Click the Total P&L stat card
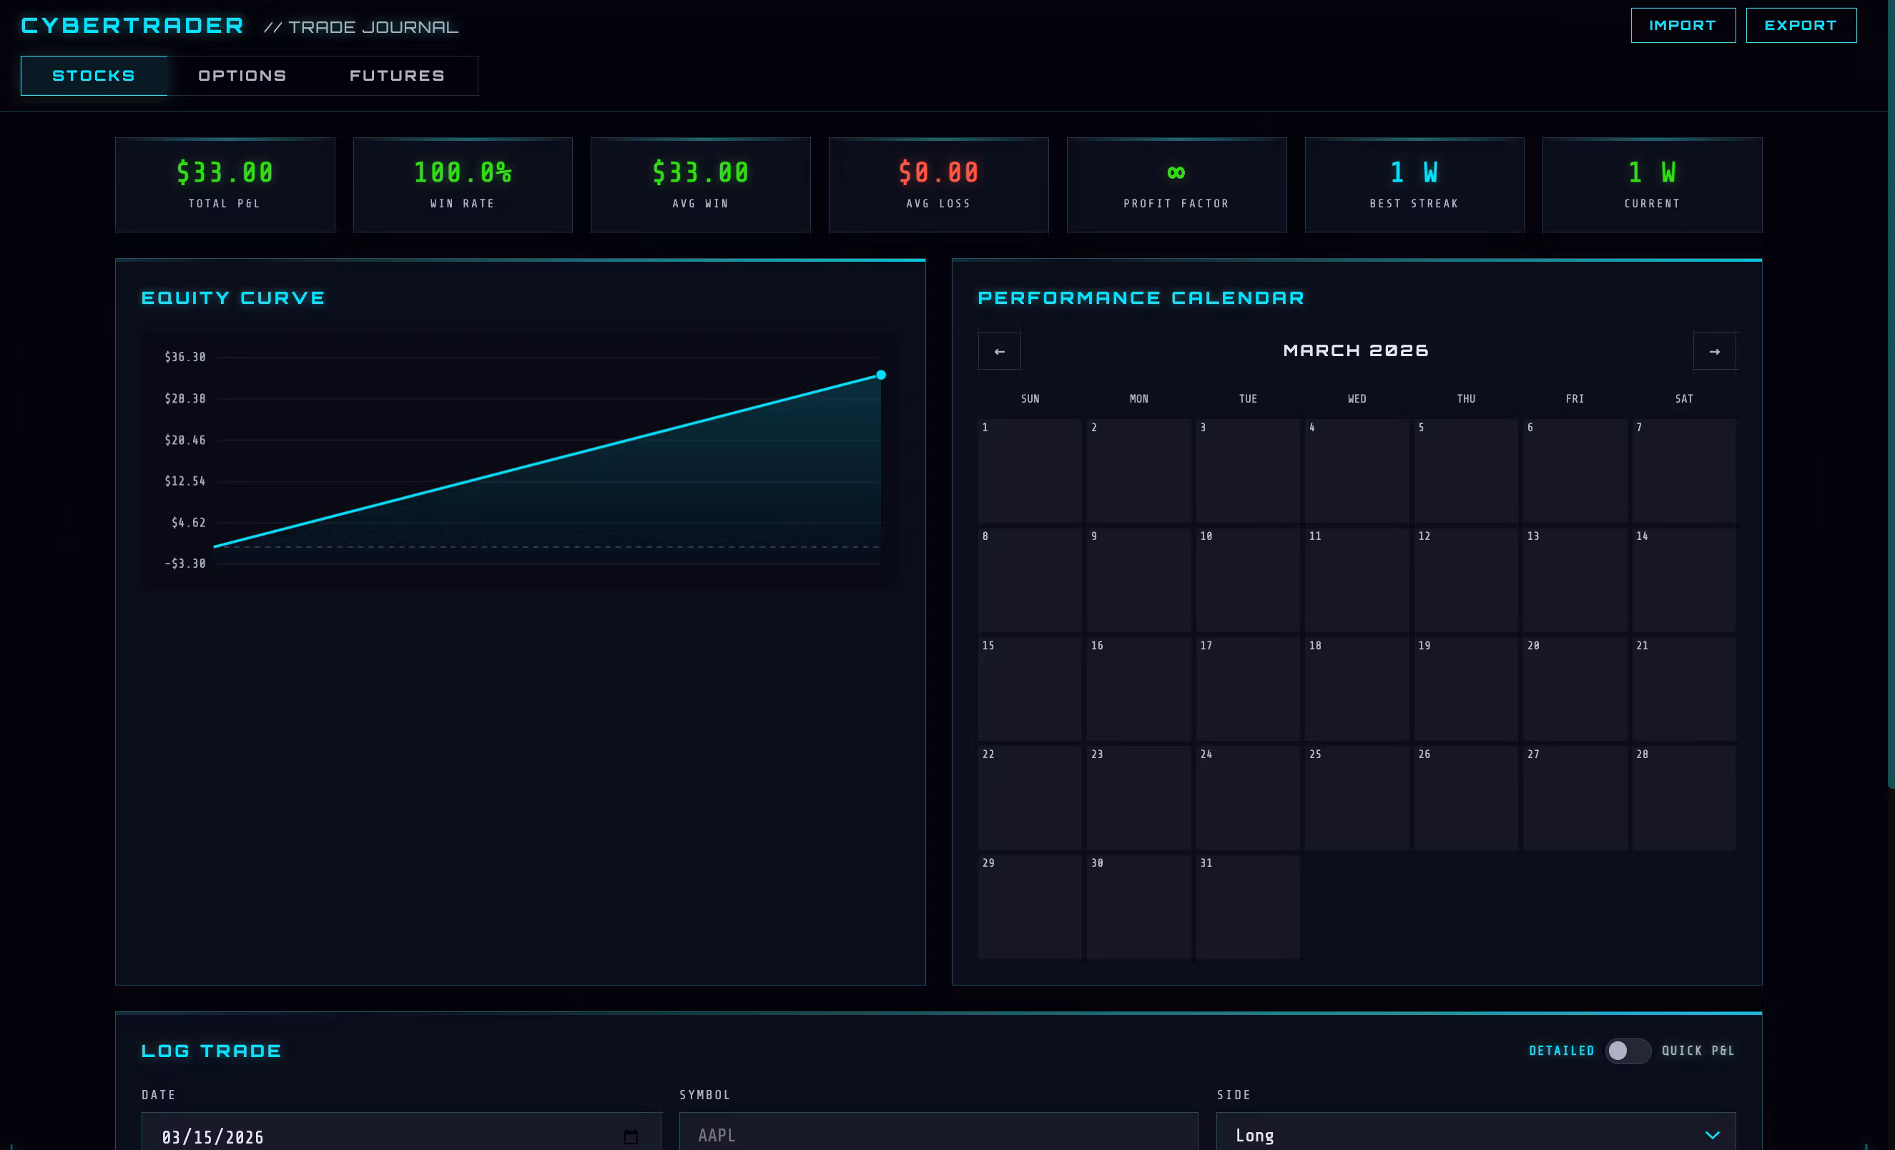 click(x=225, y=185)
